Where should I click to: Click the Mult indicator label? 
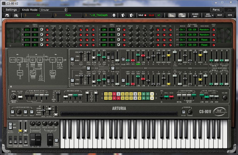(x=151, y=15)
